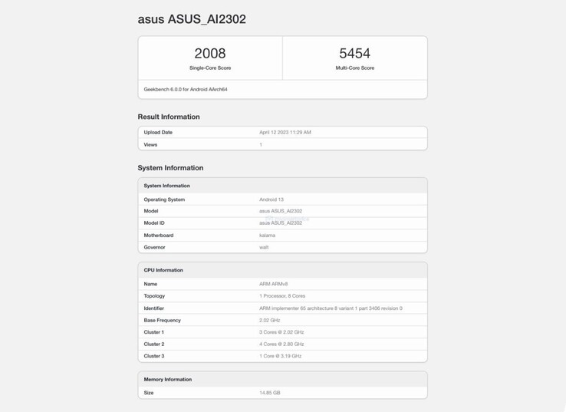566x412 pixels.
Task: Click the 'Cluster 1' row label
Action: [154, 332]
